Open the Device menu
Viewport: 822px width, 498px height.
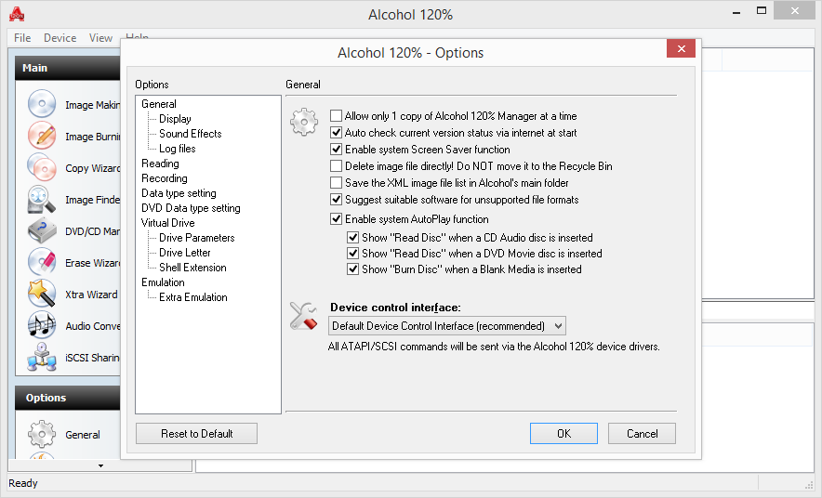60,38
